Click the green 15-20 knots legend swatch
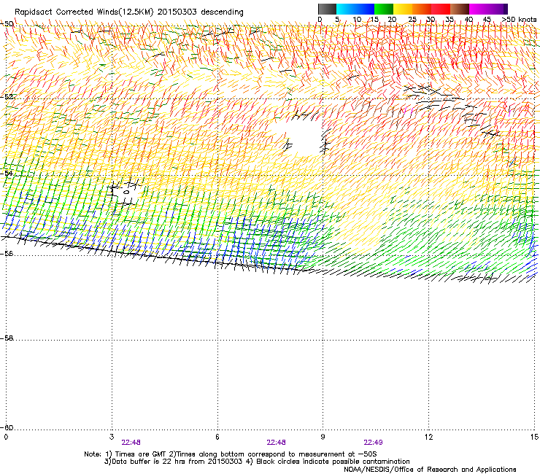Image resolution: width=540 pixels, height=474 pixels. pyautogui.click(x=384, y=9)
